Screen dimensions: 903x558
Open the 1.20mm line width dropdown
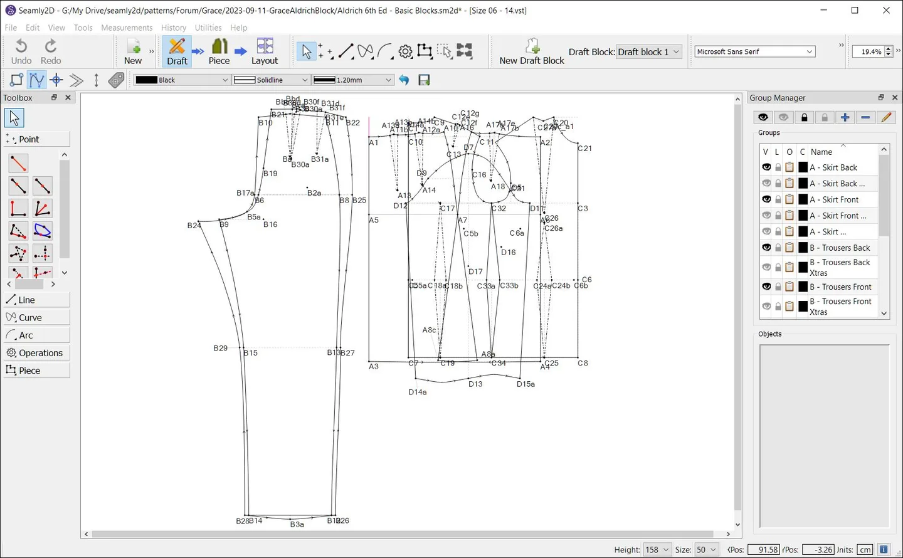click(x=352, y=80)
